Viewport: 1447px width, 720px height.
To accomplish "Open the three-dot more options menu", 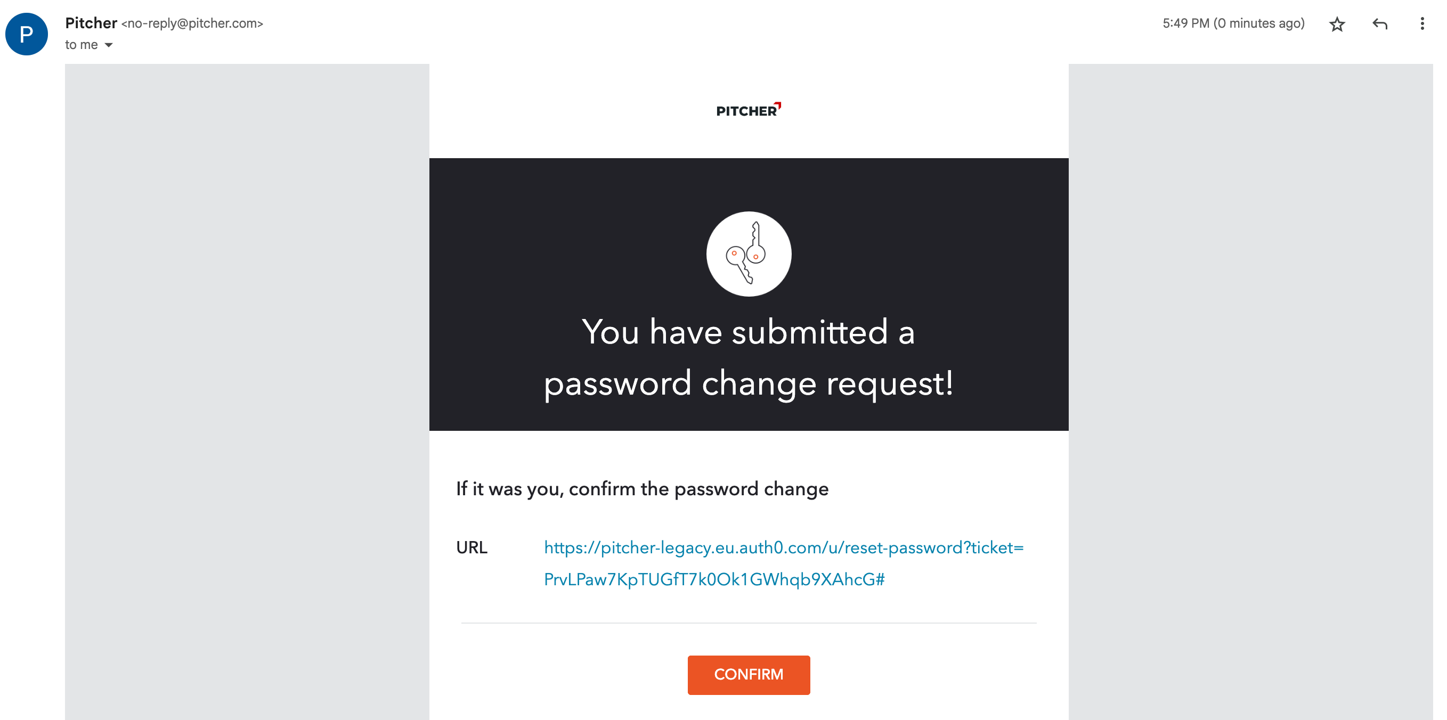I will 1422,24.
